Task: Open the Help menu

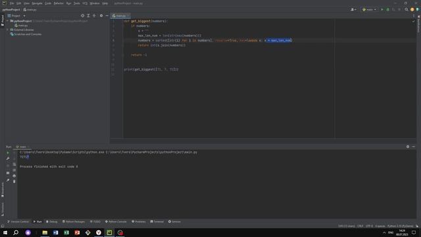Action: pyautogui.click(x=105, y=3)
